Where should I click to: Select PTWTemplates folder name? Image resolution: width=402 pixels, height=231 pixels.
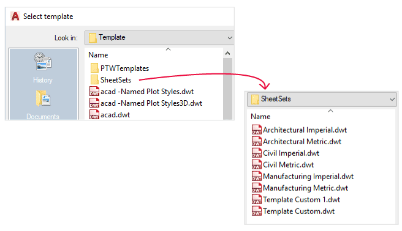pos(124,68)
